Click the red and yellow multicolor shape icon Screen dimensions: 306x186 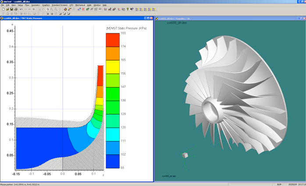click(x=65, y=9)
